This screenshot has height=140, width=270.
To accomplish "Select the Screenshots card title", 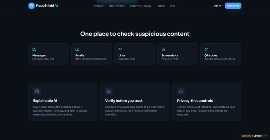I will click(170, 55).
